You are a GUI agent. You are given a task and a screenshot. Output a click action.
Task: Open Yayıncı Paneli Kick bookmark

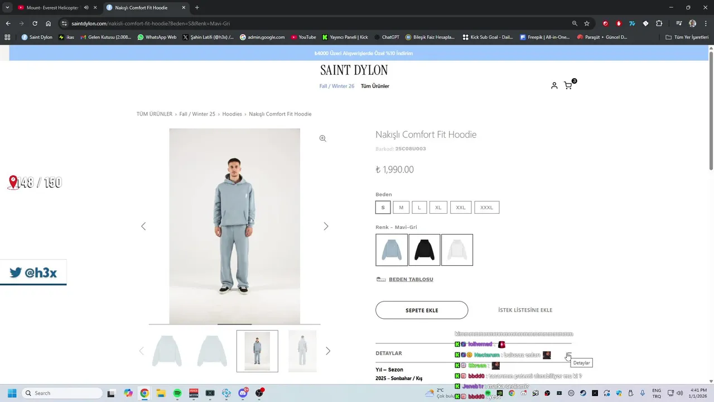(345, 37)
